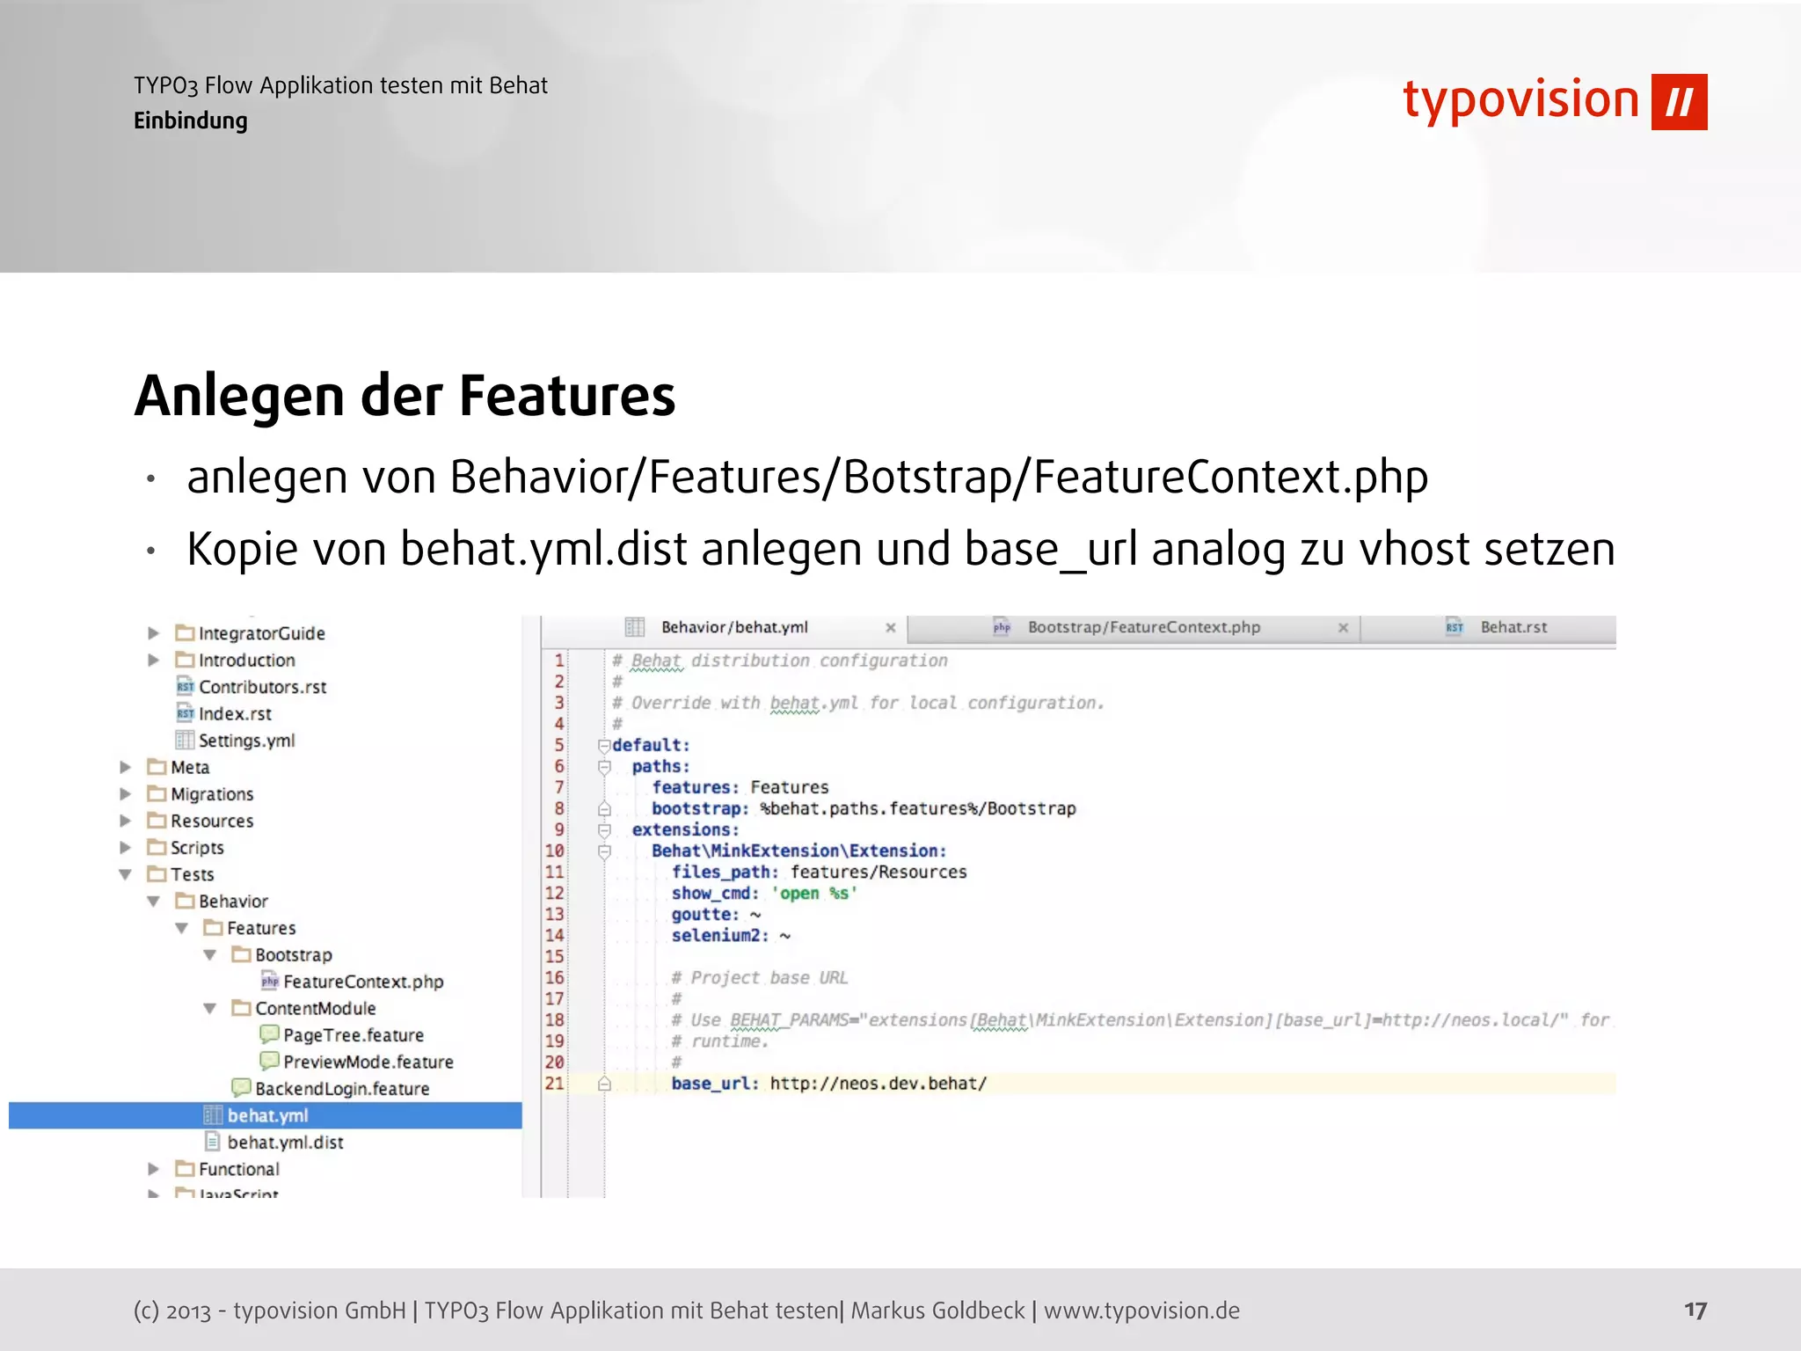Collapse the Behavior folder arrow
Viewport: 1801px width, 1351px height.
pos(153,902)
